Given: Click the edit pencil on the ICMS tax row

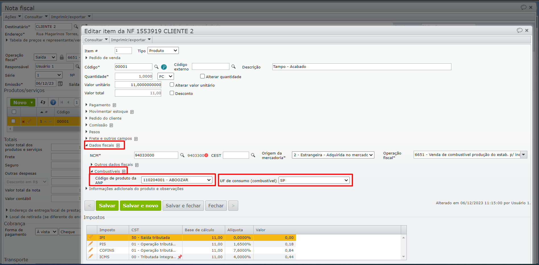Looking at the screenshot, I should (x=91, y=256).
